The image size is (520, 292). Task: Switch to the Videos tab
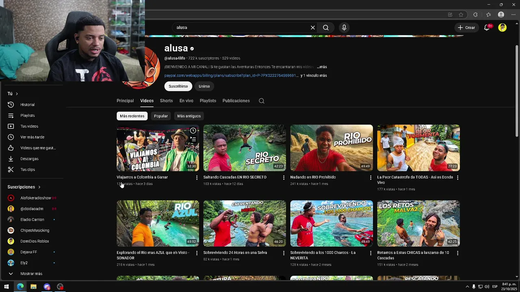point(147,101)
